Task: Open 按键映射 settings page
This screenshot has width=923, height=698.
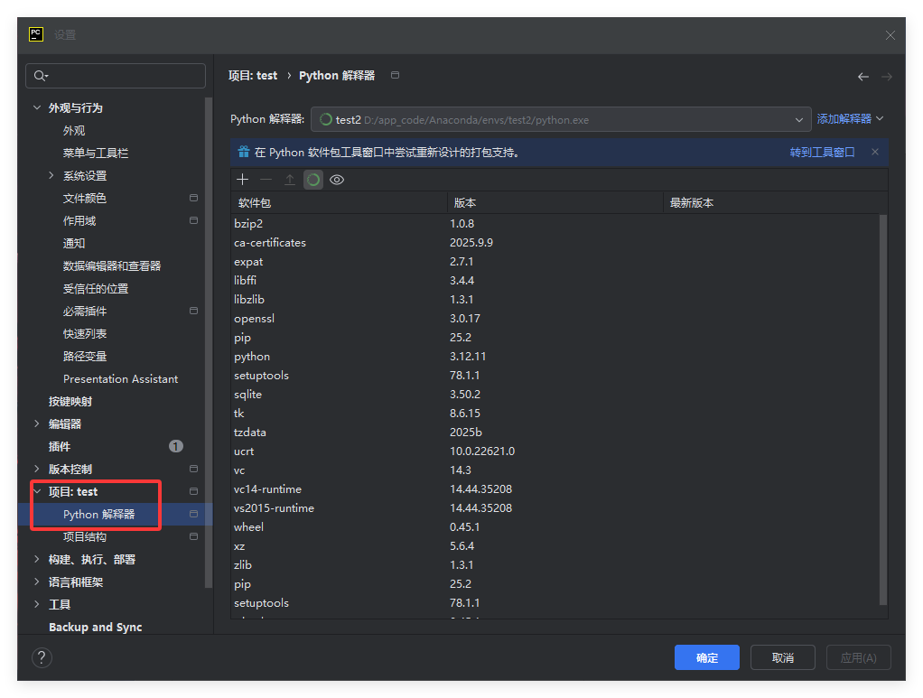Action: [x=70, y=402]
